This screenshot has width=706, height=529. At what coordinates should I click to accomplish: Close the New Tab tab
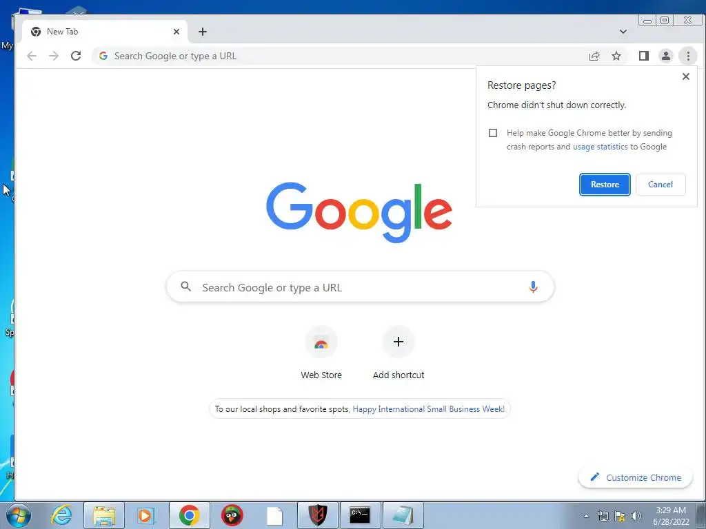click(x=176, y=32)
